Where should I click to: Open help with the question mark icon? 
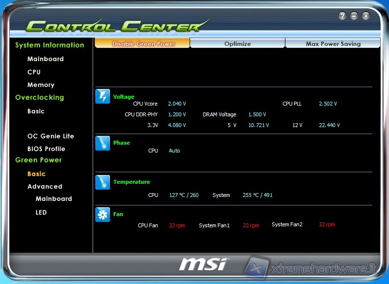point(342,16)
